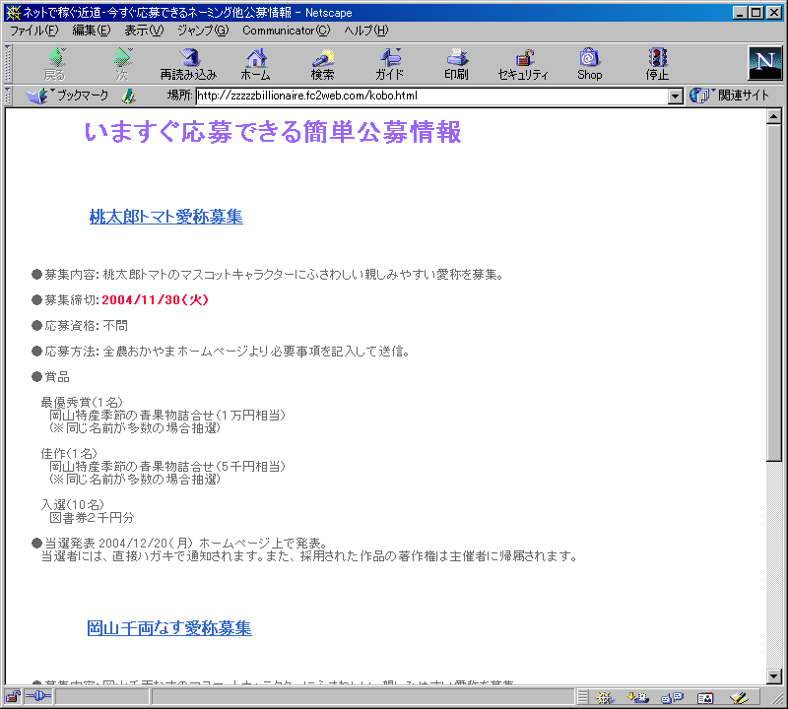788x709 pixels.
Task: Open the セキュリティ security info
Action: click(523, 64)
